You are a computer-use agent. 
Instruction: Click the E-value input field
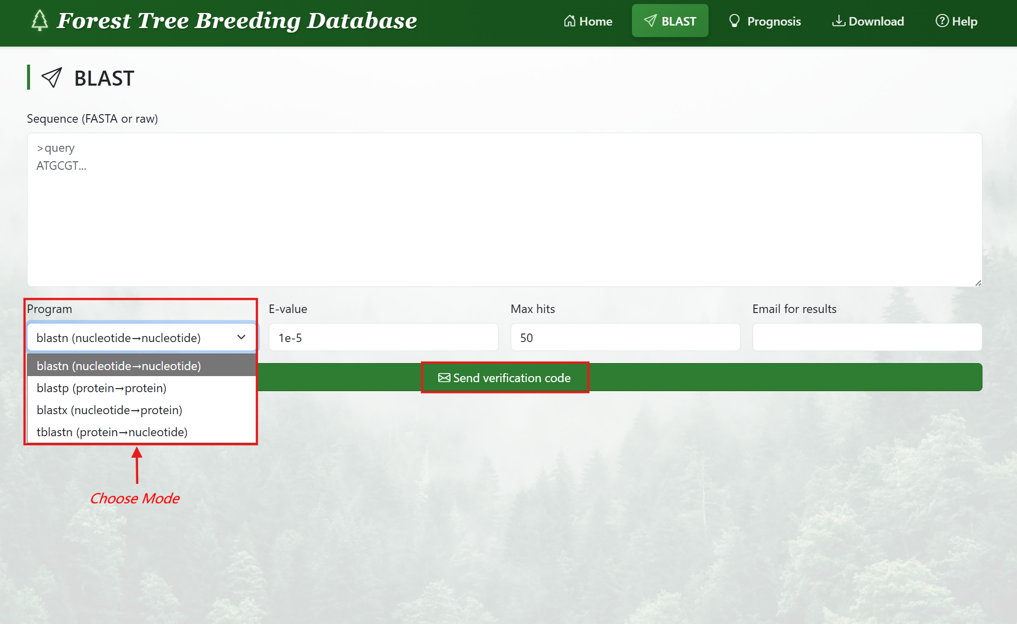[x=384, y=338]
